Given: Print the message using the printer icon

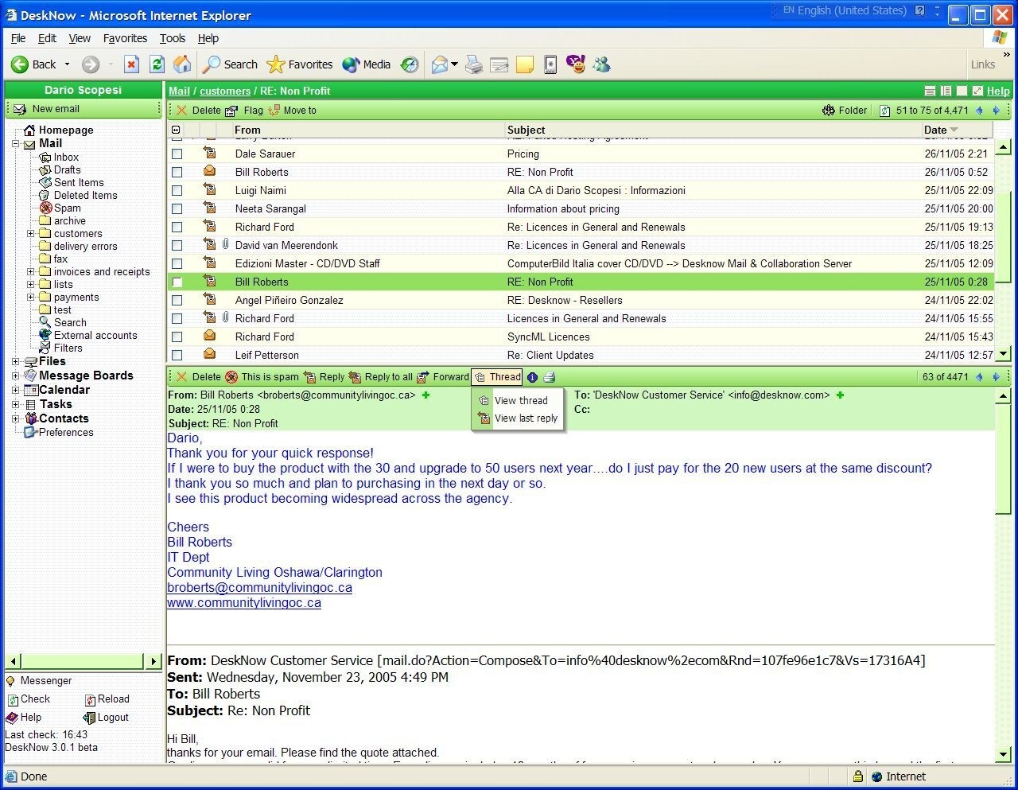Looking at the screenshot, I should [x=548, y=376].
